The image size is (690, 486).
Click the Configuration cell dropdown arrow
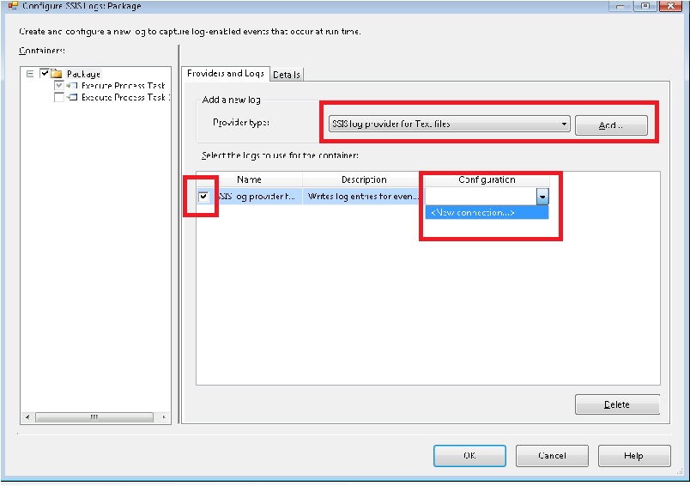542,197
